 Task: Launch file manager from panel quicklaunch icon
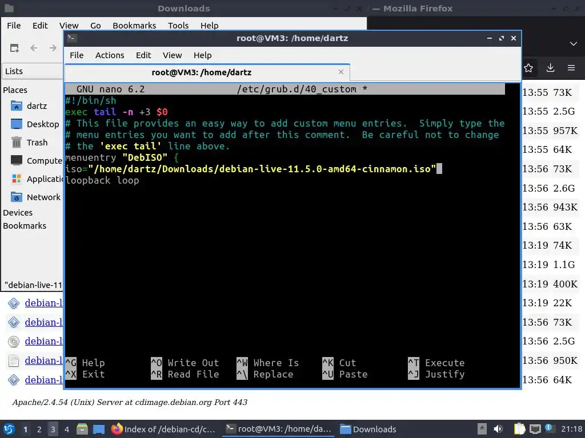tap(82, 429)
